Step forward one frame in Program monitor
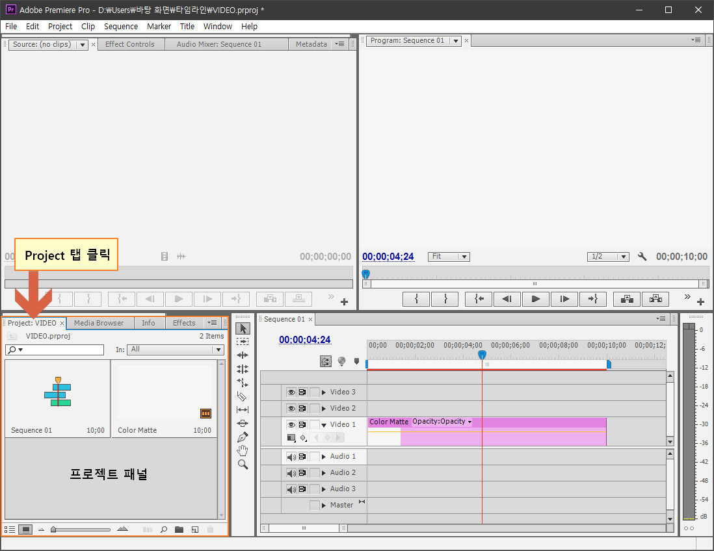Viewport: 714px width, 551px height. coord(564,299)
